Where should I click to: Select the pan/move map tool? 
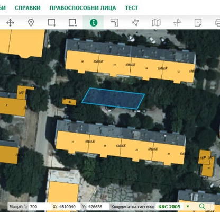[x=10, y=23]
